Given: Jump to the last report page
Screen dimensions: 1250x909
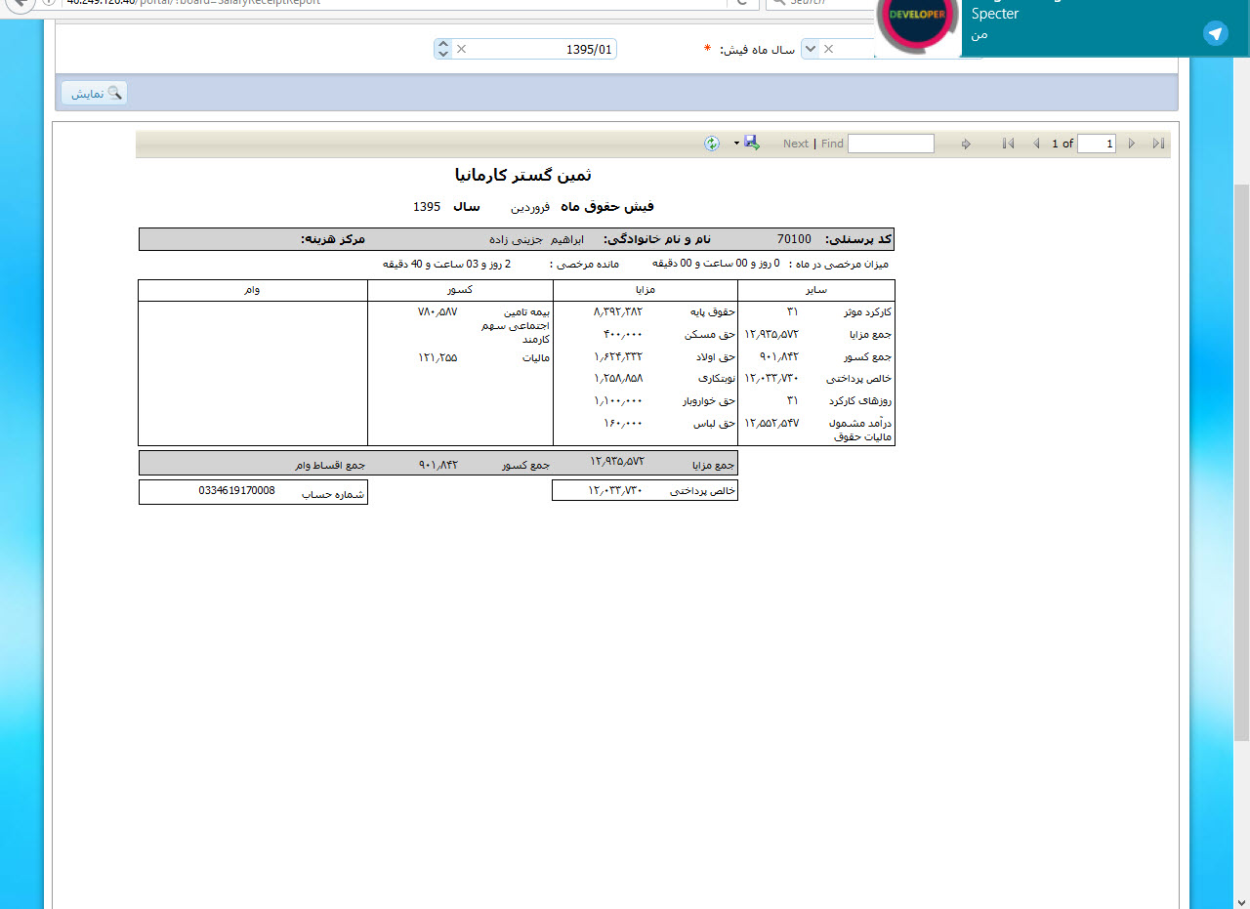Looking at the screenshot, I should coord(1158,144).
